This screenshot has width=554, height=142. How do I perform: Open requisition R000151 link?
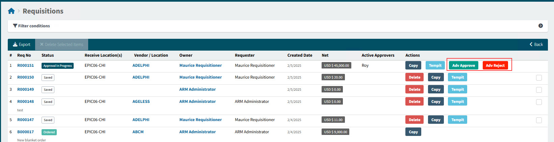click(x=26, y=65)
